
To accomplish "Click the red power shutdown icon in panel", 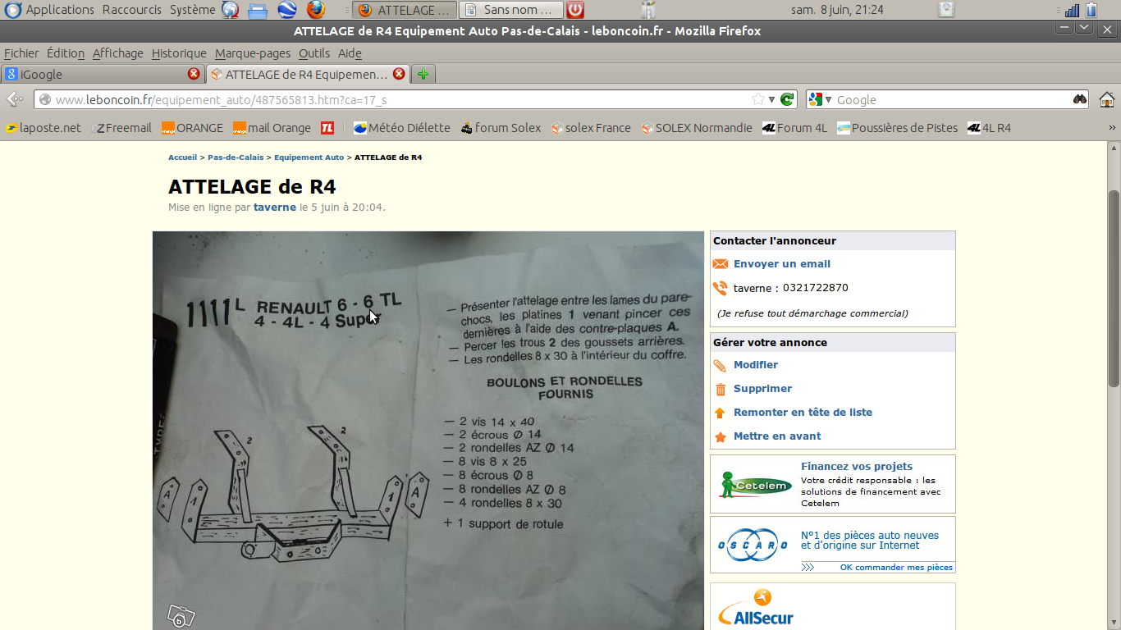I will 575,10.
